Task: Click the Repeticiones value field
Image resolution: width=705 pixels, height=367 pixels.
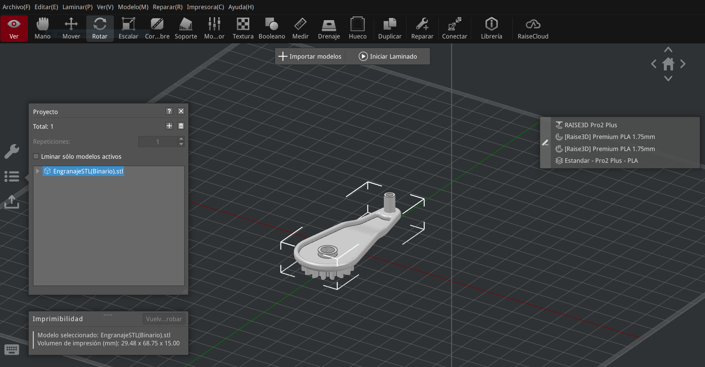Action: pos(158,142)
